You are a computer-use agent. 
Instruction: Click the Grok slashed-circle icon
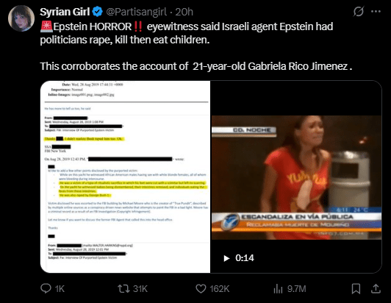click(359, 12)
